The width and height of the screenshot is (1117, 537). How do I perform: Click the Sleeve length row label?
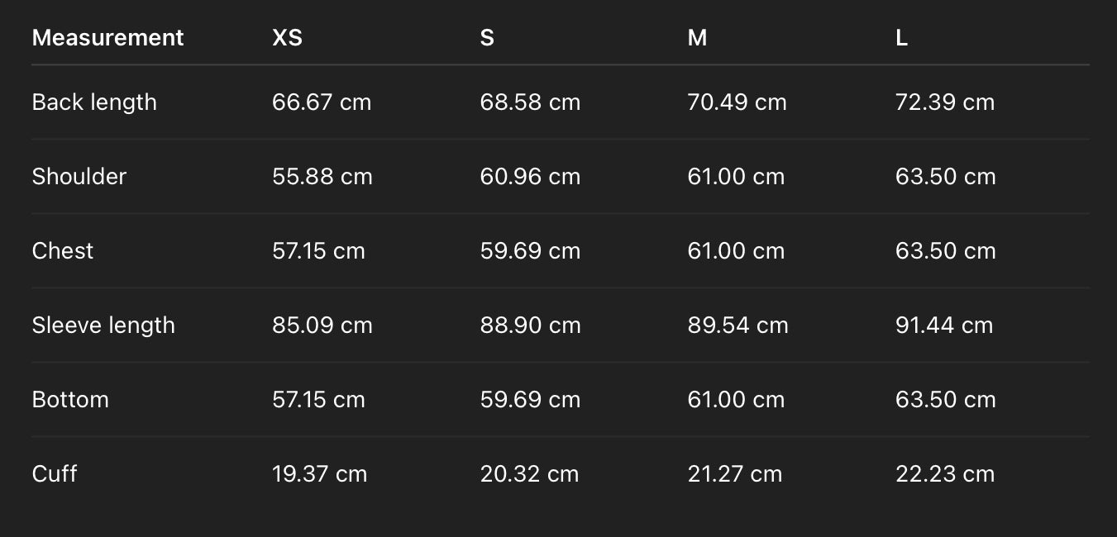pos(103,326)
